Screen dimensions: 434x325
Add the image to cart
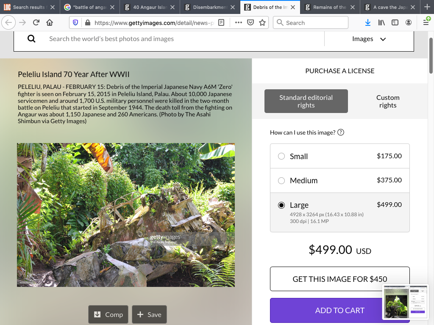pos(339,310)
